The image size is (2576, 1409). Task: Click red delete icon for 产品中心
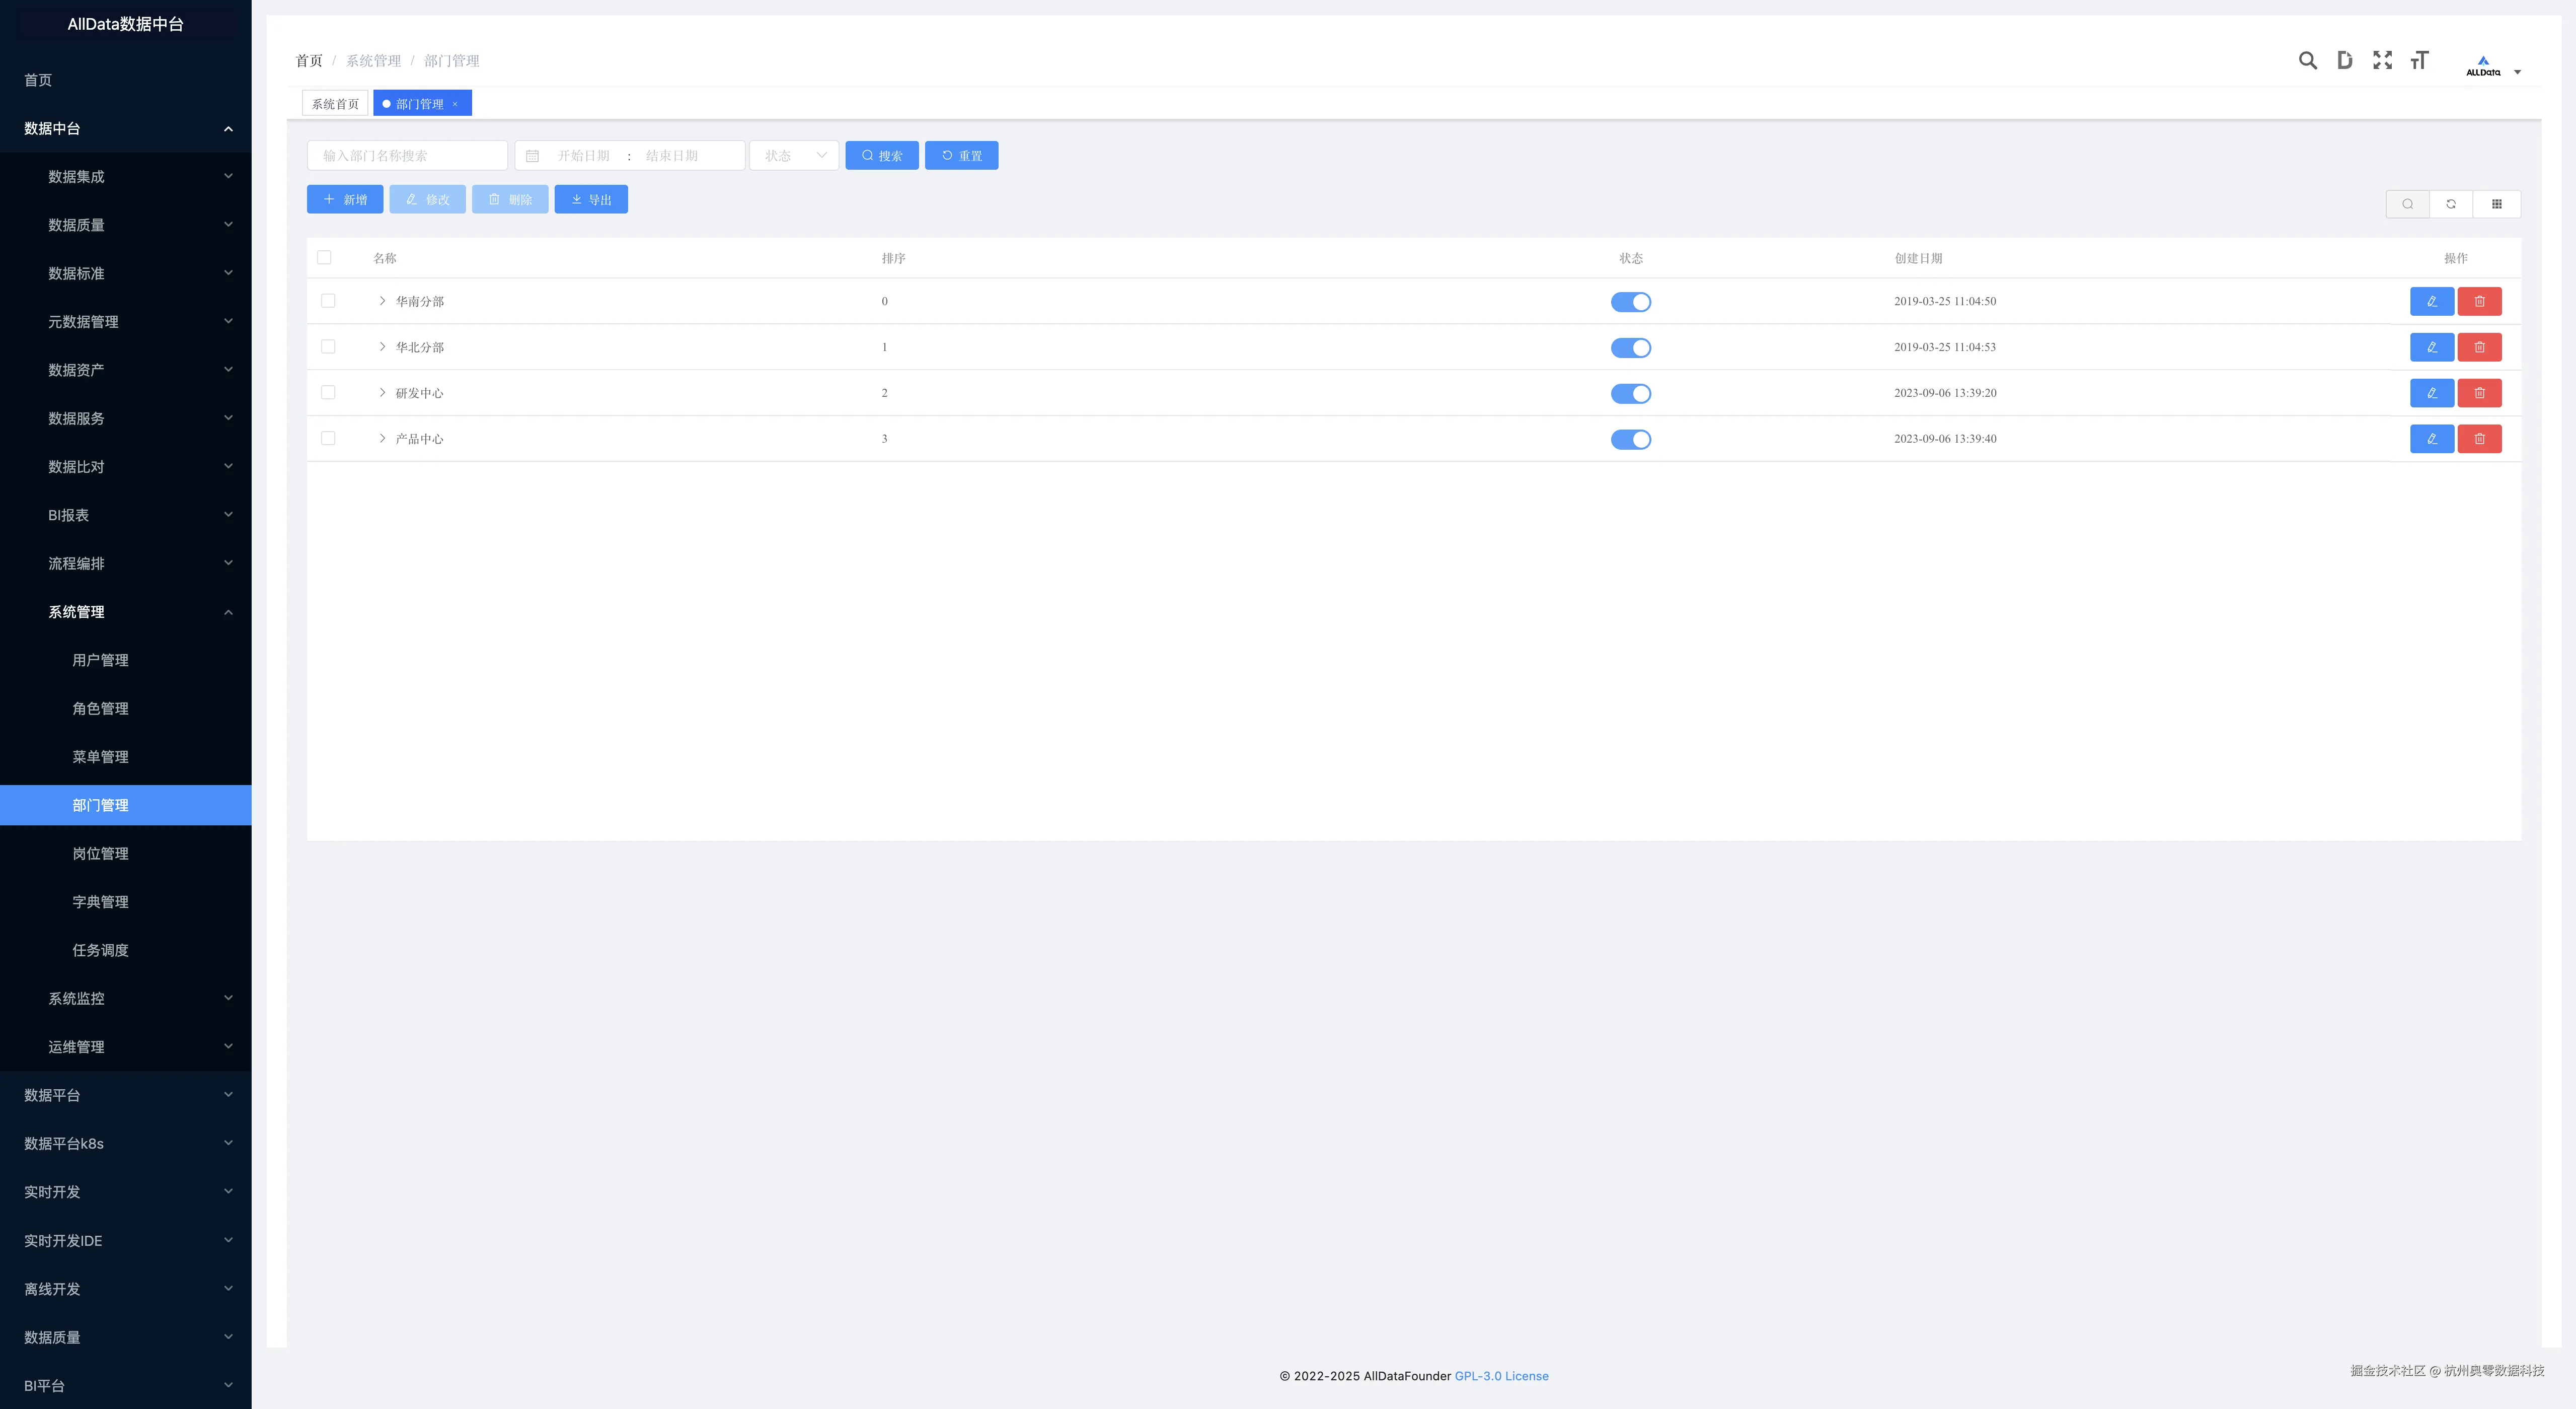pos(2479,439)
